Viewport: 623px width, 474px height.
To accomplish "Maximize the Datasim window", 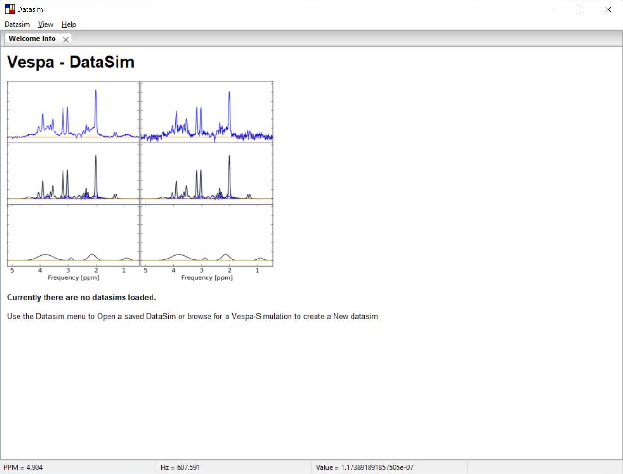I will 580,9.
